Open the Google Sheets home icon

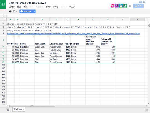click(x=3, y=4)
